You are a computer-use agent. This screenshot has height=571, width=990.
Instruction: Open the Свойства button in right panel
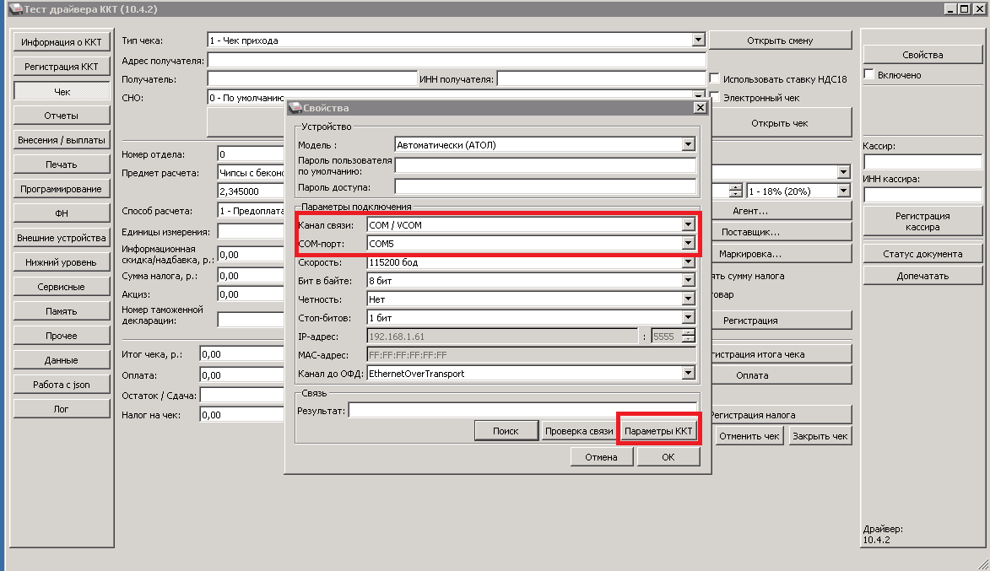(x=922, y=55)
